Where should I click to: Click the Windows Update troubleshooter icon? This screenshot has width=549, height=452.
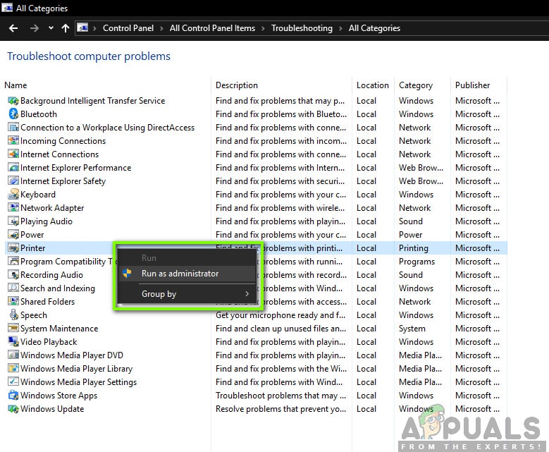pos(13,409)
